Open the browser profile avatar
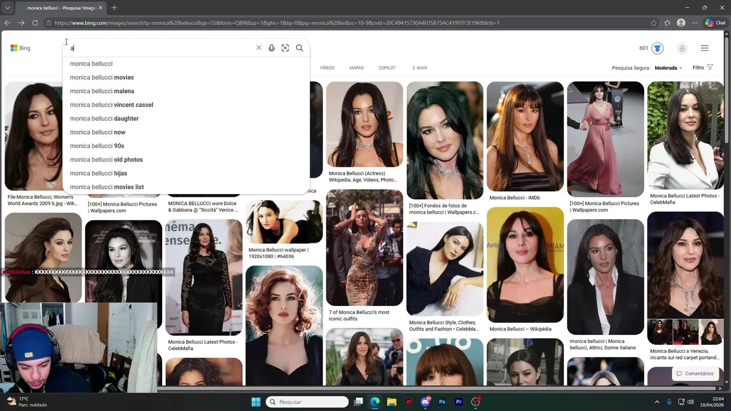Screen dimensions: 731x411 [681, 23]
